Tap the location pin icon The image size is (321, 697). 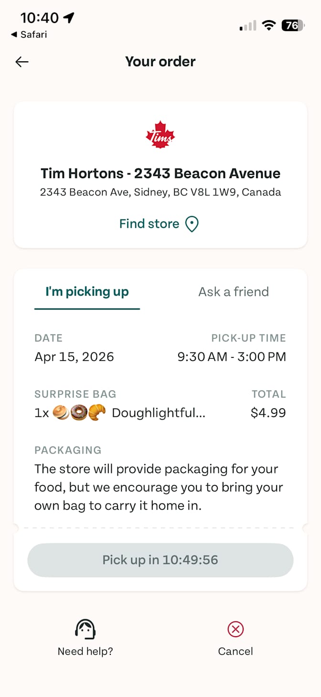(x=192, y=224)
